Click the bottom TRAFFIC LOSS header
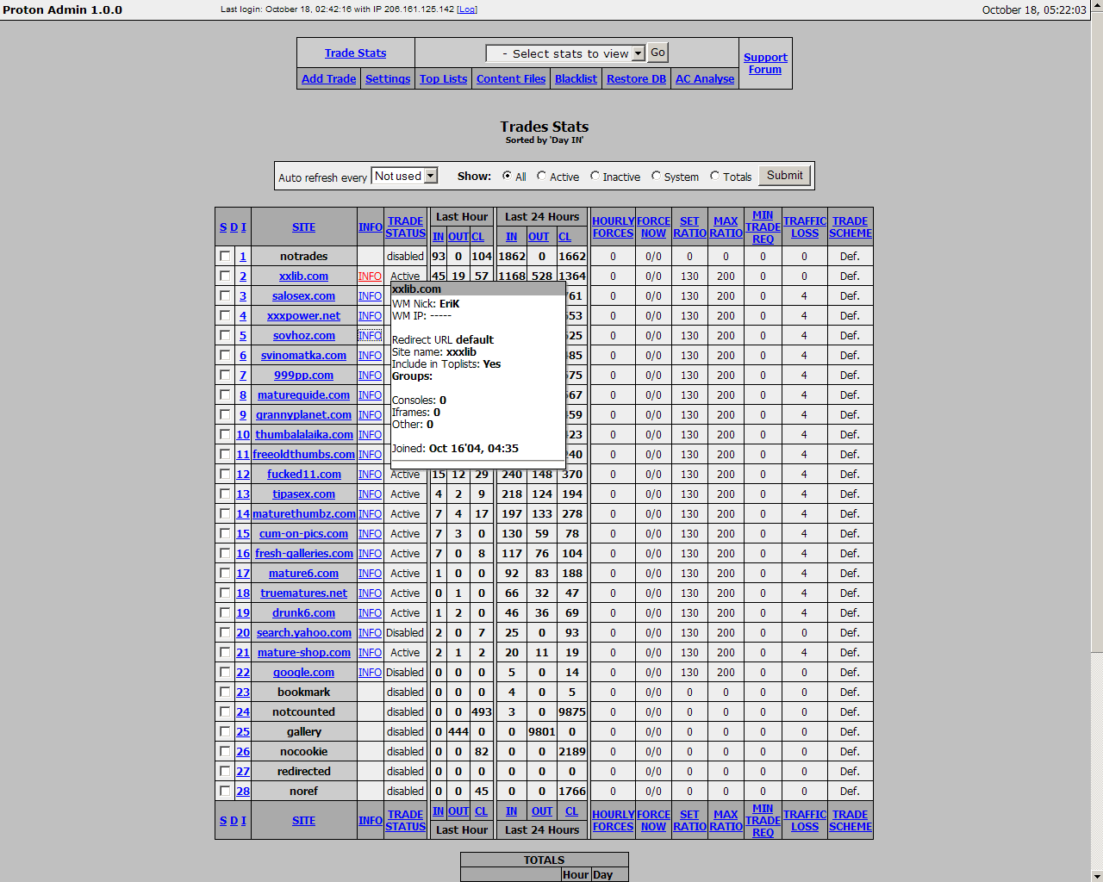 click(805, 821)
